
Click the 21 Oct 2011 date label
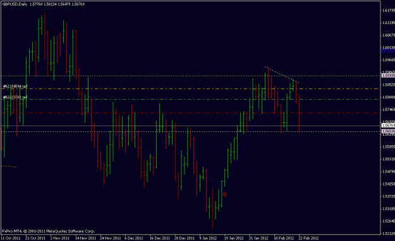pos(35,238)
